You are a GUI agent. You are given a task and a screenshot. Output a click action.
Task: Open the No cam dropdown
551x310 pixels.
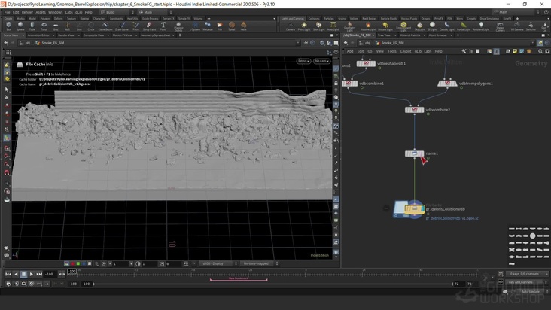pyautogui.click(x=322, y=61)
